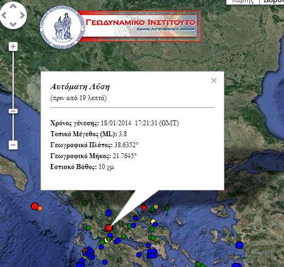Select the orange marker beside the Adriatic red marker

pyautogui.click(x=40, y=208)
